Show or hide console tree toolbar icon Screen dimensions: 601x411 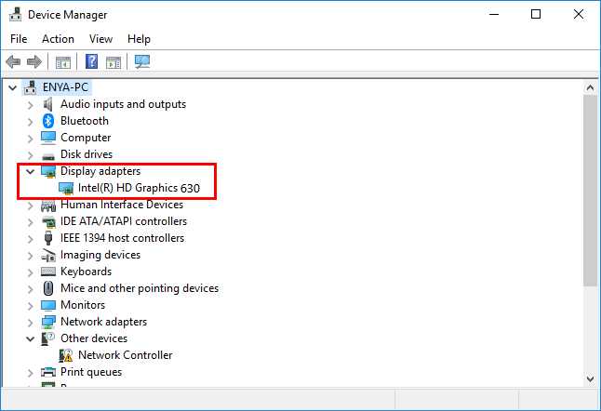[x=63, y=61]
